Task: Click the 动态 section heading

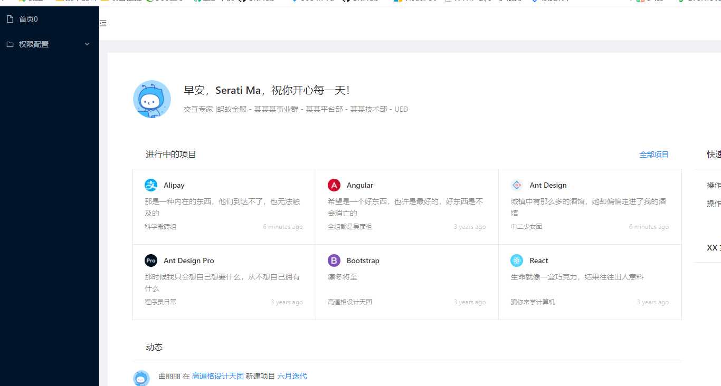Action: (x=154, y=347)
